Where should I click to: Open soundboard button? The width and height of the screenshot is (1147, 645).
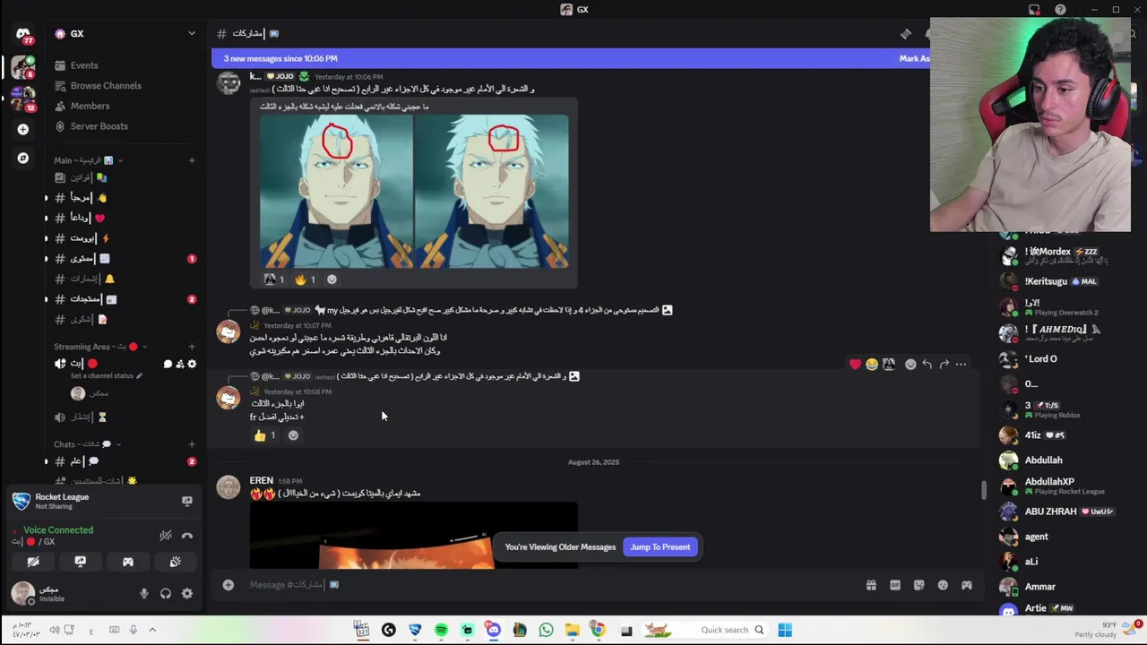[176, 562]
